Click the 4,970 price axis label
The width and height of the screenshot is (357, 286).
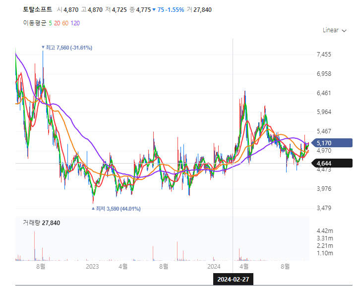coord(324,151)
